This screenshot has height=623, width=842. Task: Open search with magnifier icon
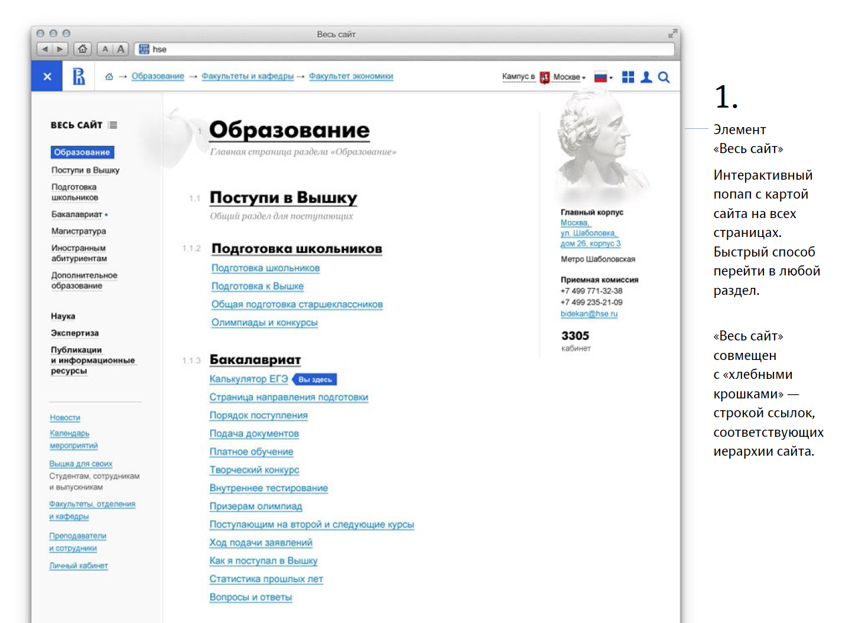[x=664, y=77]
